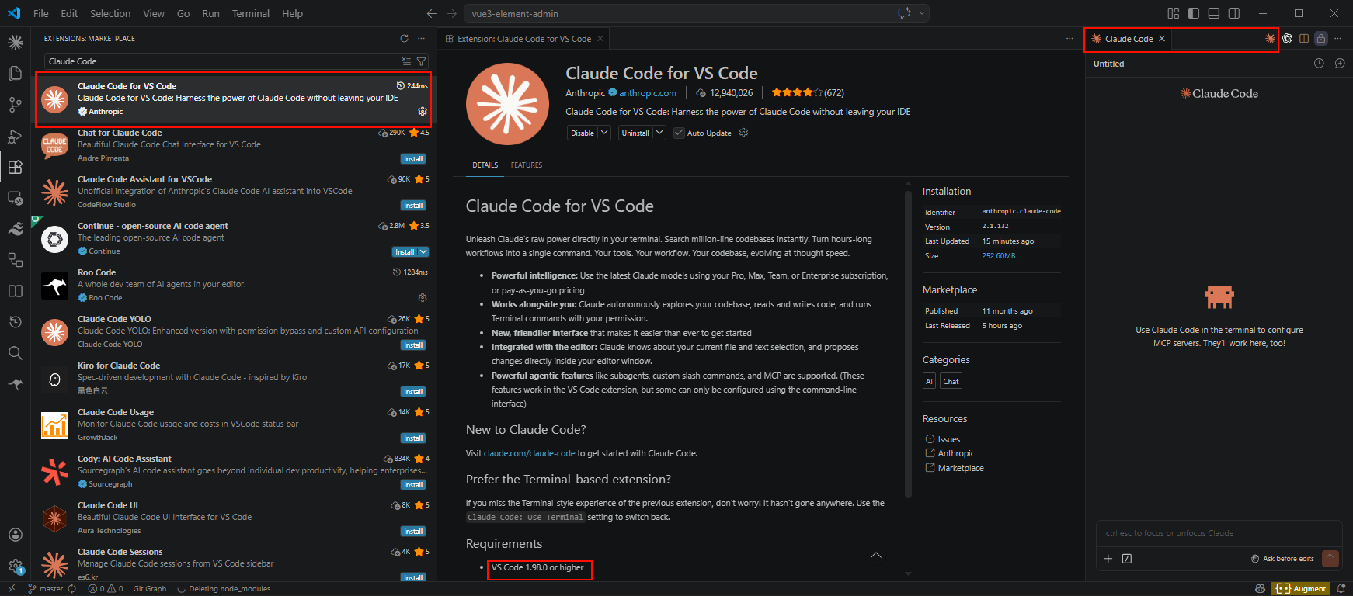The width and height of the screenshot is (1353, 596).
Task: Open the Issues resource link
Action: pyautogui.click(x=948, y=439)
